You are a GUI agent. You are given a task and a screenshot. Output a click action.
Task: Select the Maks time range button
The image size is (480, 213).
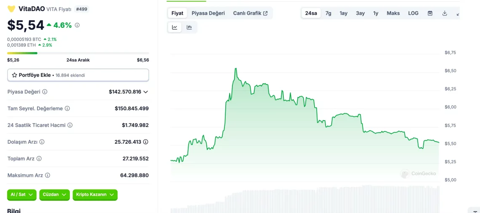click(393, 13)
